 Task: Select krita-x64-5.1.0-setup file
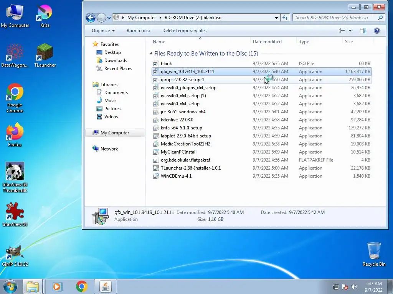click(x=262, y=128)
